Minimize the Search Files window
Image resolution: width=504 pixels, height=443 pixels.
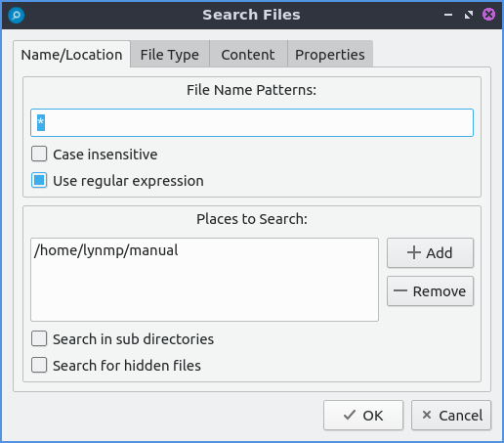pos(448,15)
